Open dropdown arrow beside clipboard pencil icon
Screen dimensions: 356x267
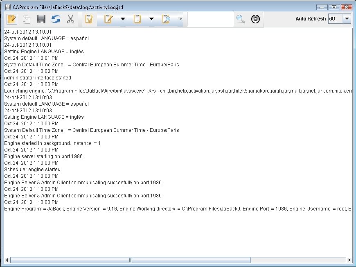123,19
